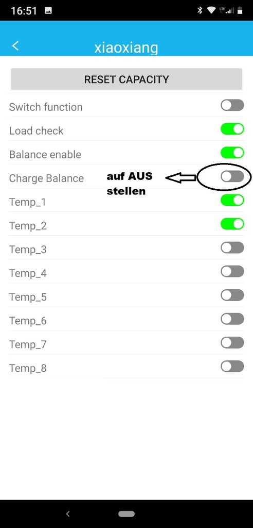Viewport: 253px width, 528px height.
Task: Click the RESET CAPACITY button
Action: [127, 79]
